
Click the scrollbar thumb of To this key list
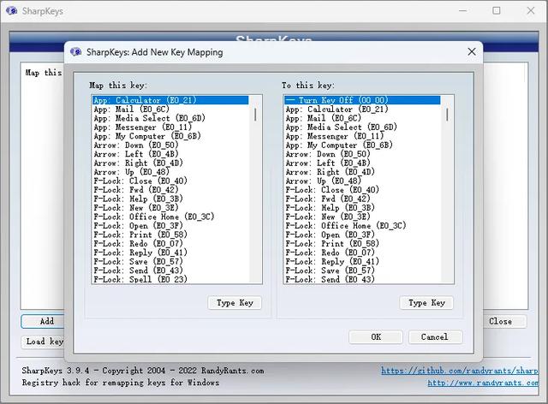[447, 115]
